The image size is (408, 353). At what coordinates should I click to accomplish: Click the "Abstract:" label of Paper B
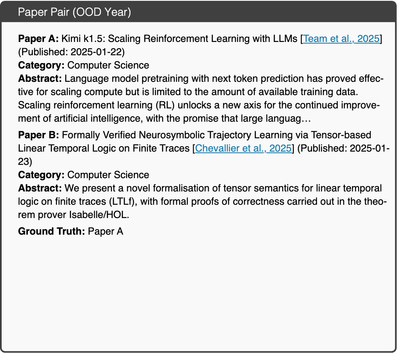pos(40,188)
